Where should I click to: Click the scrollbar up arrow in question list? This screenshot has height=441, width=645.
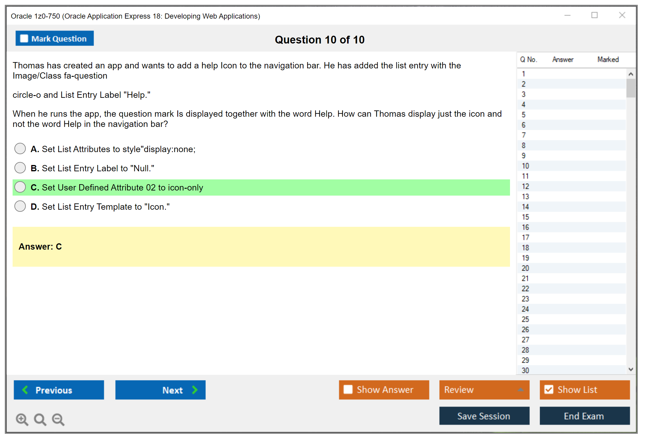pyautogui.click(x=631, y=73)
